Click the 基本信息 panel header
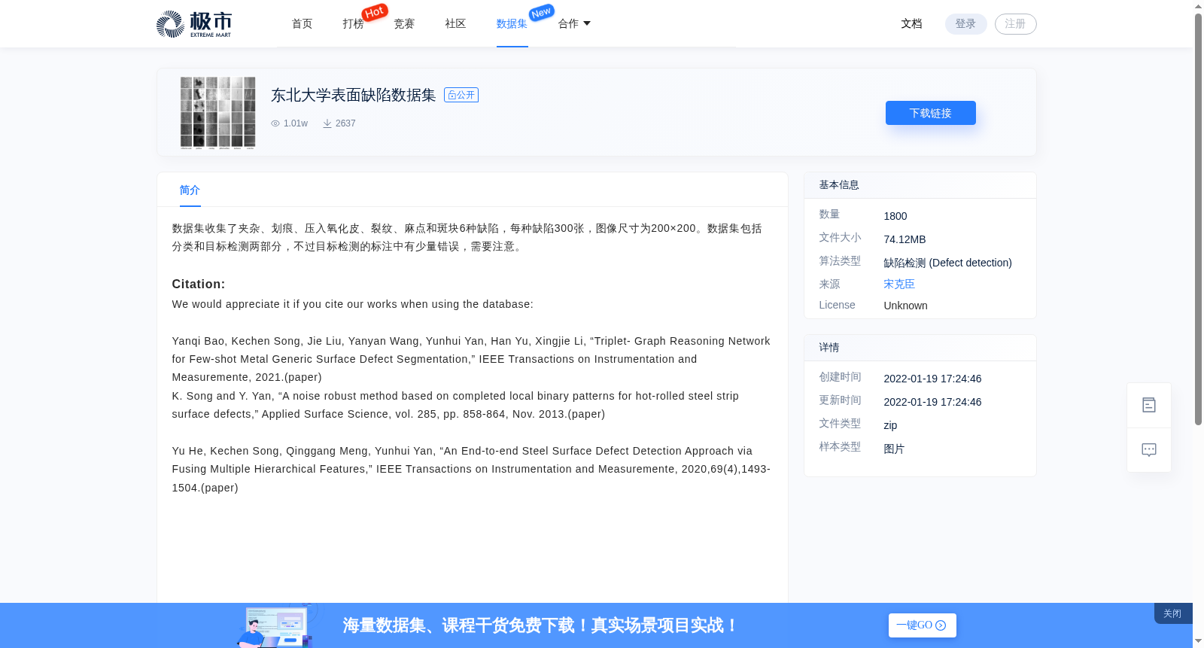Screen dimensions: 1204x648 point(920,185)
